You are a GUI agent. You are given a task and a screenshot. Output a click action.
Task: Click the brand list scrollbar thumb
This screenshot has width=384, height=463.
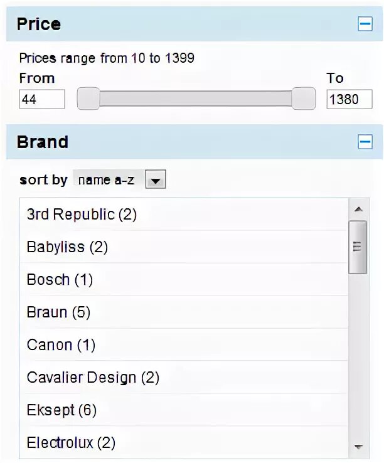[x=358, y=247]
